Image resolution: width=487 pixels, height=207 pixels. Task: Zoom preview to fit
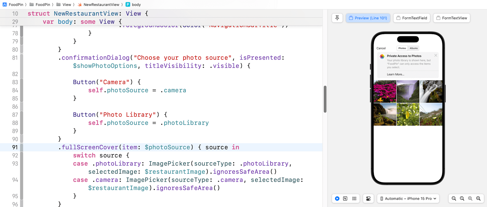[x=470, y=199]
